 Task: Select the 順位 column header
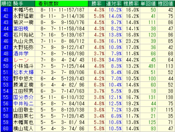(x=6, y=4)
